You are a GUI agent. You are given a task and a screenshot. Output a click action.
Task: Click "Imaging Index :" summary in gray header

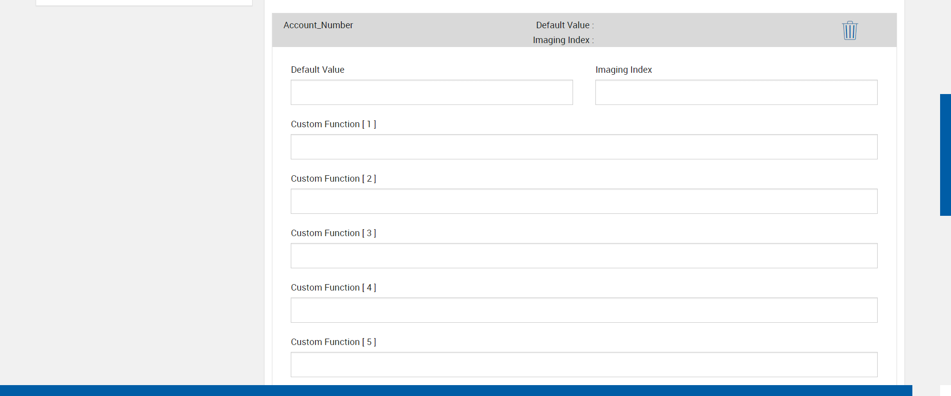[x=563, y=40]
